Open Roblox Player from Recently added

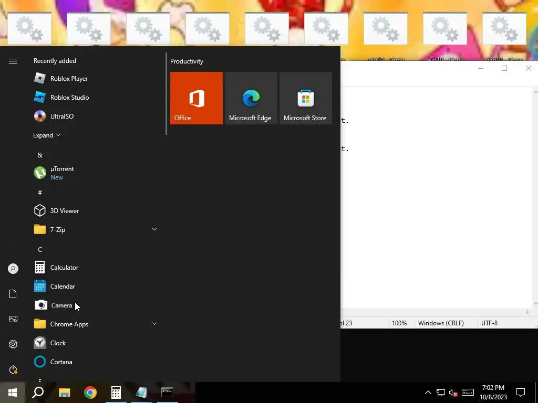[x=95, y=79]
